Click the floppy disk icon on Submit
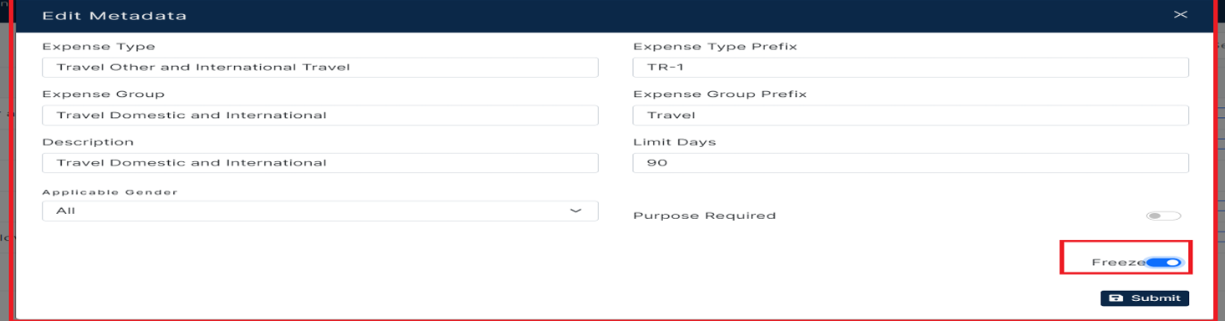This screenshot has height=321, width=1225. pyautogui.click(x=1115, y=298)
